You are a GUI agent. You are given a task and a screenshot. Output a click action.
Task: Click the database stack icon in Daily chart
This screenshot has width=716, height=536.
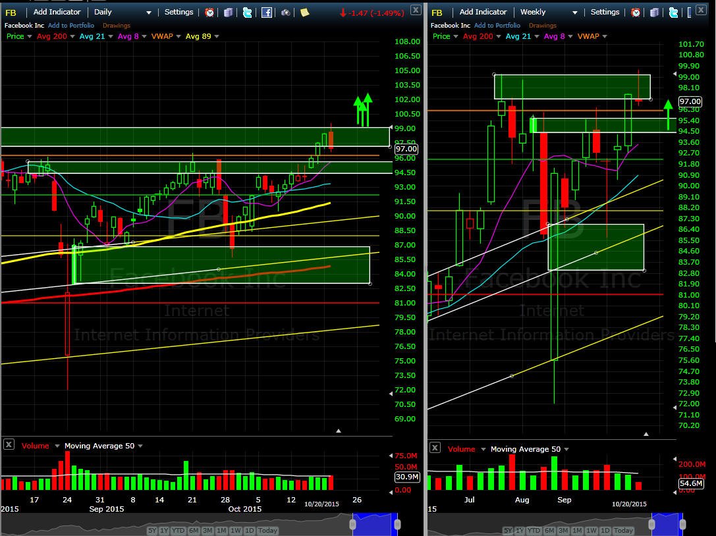229,13
